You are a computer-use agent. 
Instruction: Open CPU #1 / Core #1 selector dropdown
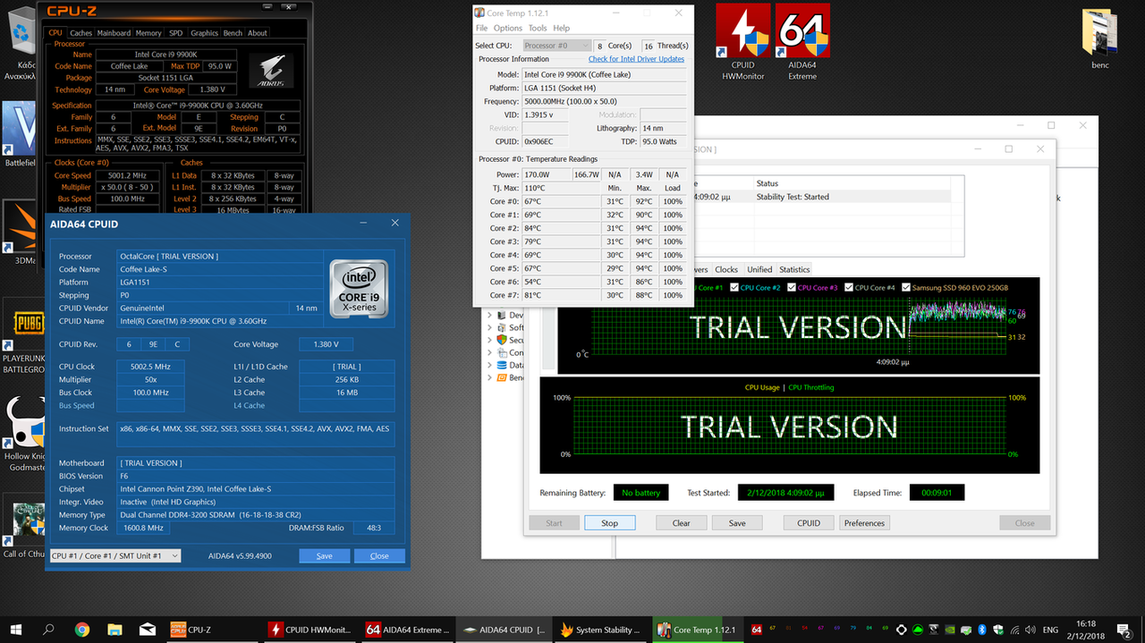tap(114, 555)
